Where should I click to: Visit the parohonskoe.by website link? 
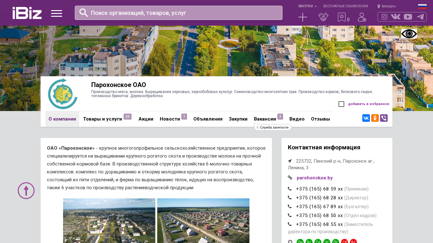point(314,178)
